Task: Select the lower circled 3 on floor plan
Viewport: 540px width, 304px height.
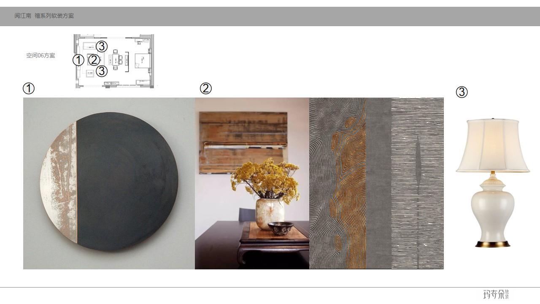Action: pos(102,71)
